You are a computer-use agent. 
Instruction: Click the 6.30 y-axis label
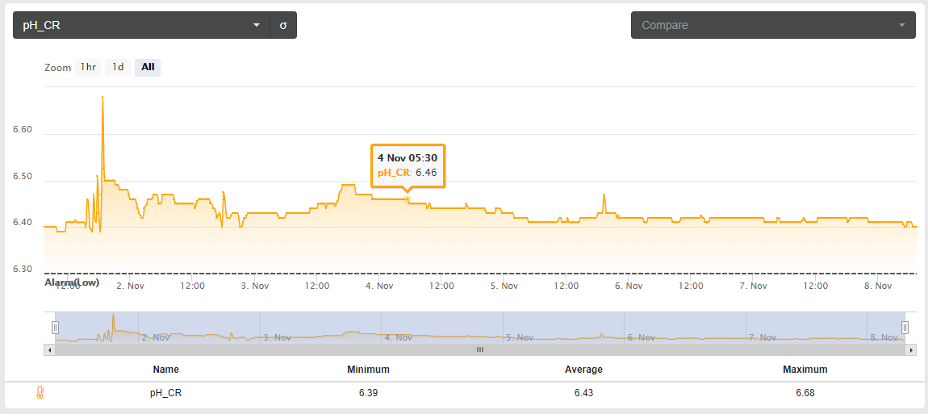[23, 269]
